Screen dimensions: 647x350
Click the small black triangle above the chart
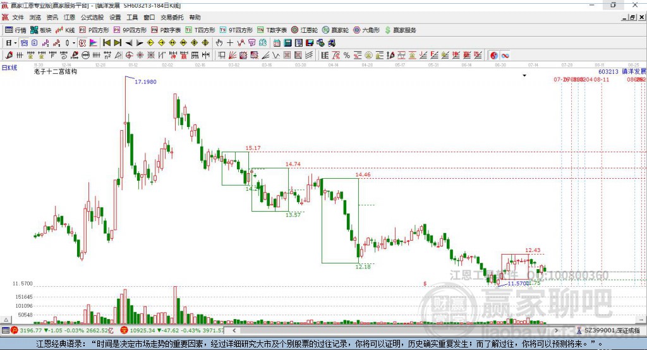(x=524, y=76)
